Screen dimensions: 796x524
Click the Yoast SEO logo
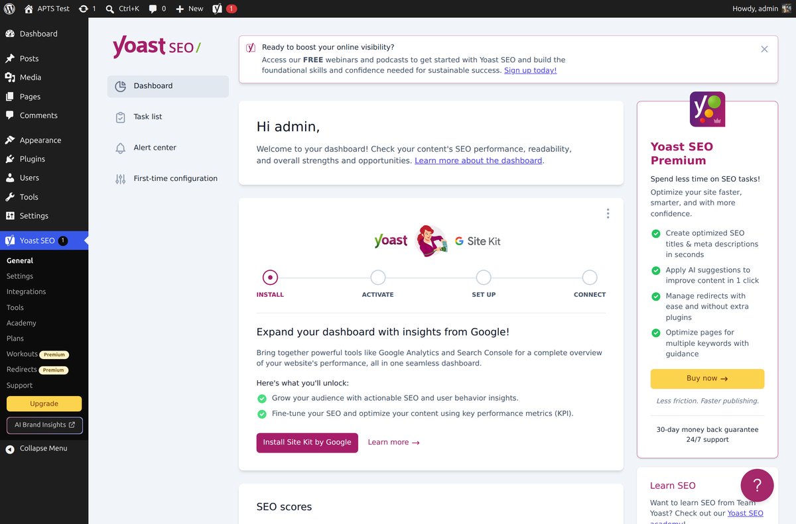(157, 47)
